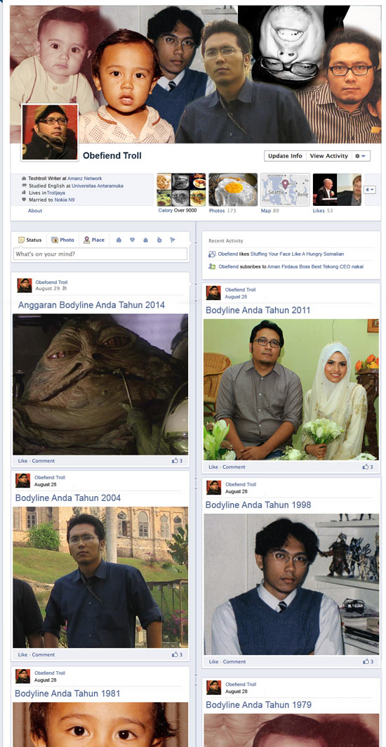The image size is (386, 747).
Task: Click thumbs-up count on the 2014 post
Action: tap(177, 461)
